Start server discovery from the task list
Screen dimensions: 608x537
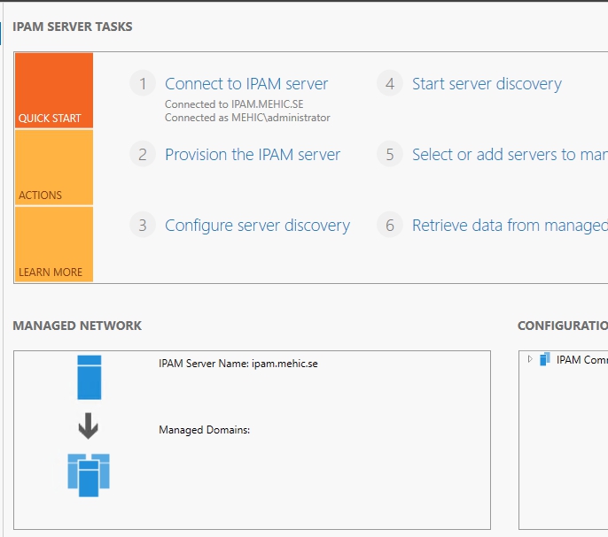[487, 84]
